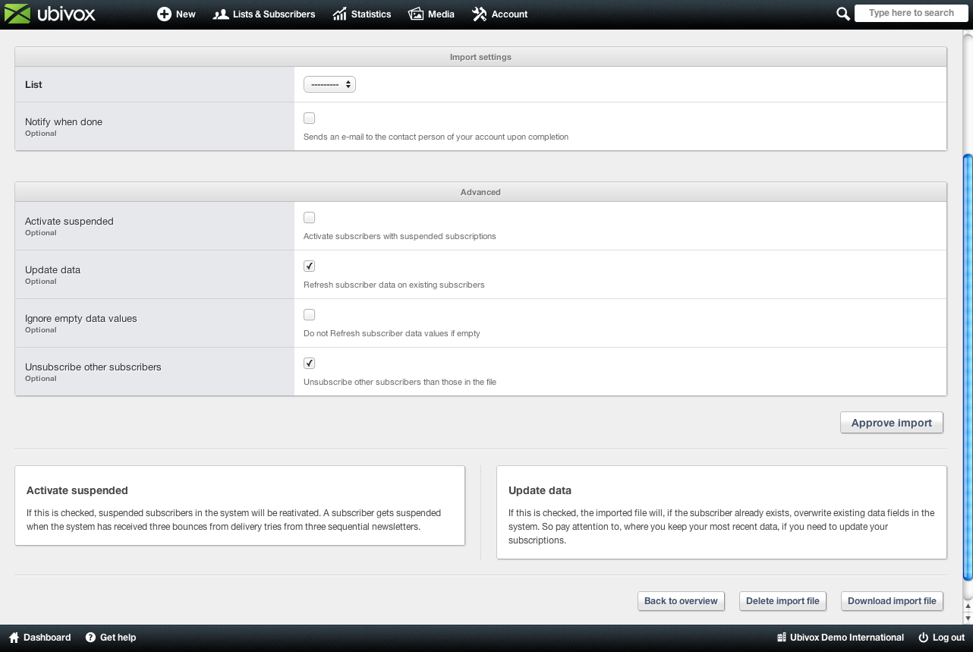Uncheck the Update data checkbox

pos(309,266)
